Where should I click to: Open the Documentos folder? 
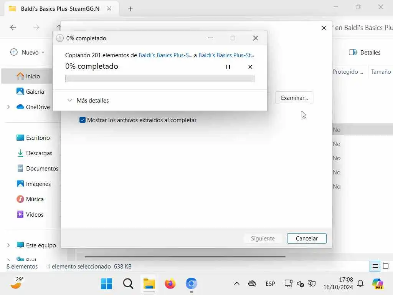[37, 168]
